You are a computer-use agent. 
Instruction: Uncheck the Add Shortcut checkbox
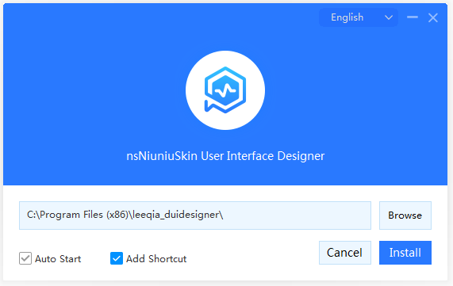(117, 258)
